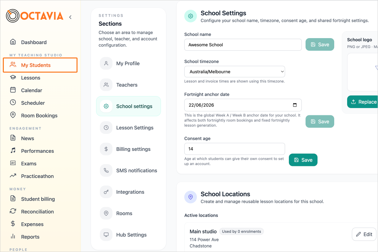Click the Reports bar chart icon
The image size is (378, 252).
(13, 236)
